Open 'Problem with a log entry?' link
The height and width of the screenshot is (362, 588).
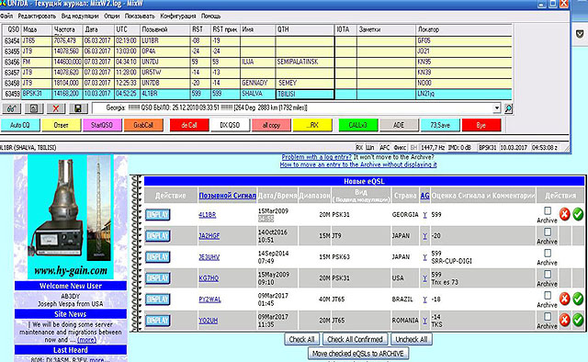316,157
